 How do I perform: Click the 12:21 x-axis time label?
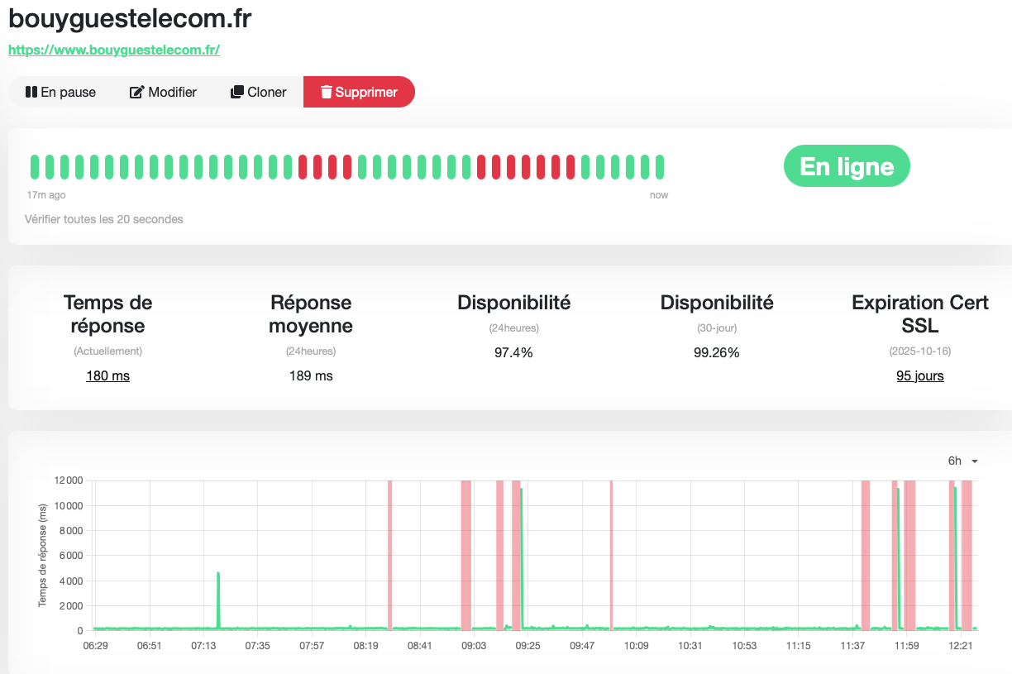point(960,645)
